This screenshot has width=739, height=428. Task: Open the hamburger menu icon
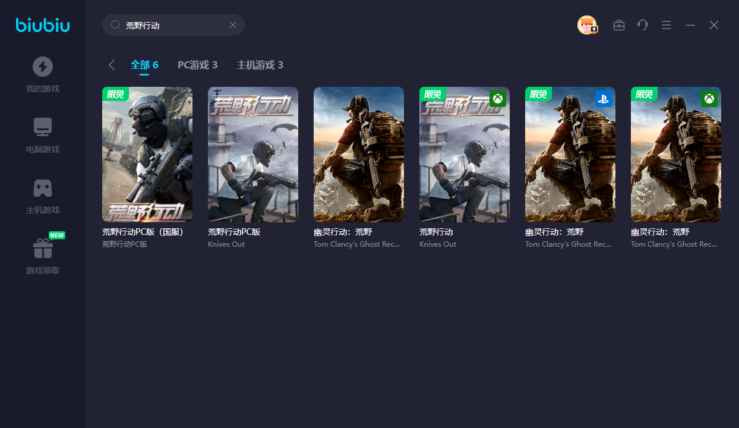(667, 25)
